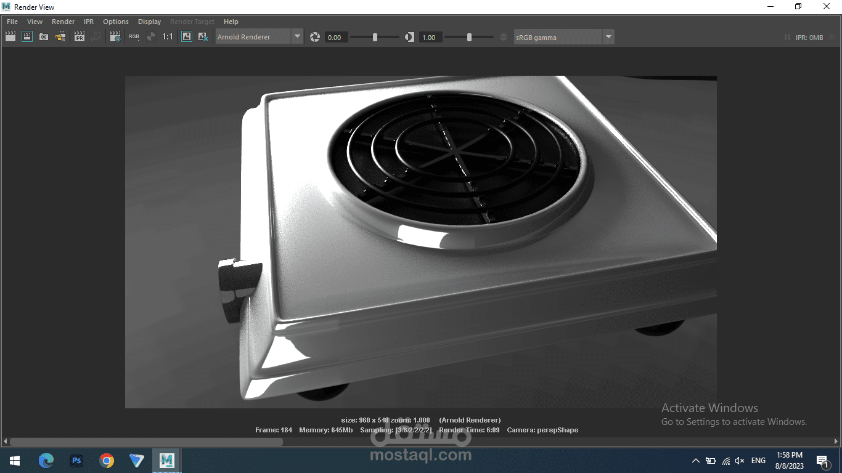This screenshot has width=842, height=473.
Task: Click the Wi-Fi network tray icon
Action: pos(726,461)
